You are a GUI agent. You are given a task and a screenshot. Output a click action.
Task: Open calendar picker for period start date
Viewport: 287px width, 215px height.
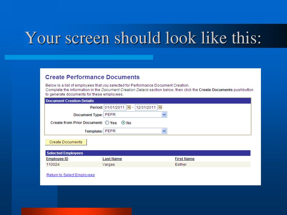[x=129, y=107]
